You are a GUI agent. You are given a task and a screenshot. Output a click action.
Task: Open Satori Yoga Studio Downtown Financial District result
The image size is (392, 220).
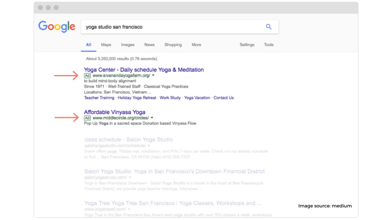click(x=175, y=171)
